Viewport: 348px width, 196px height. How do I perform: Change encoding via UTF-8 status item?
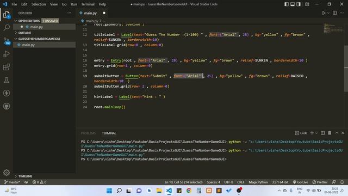[x=228, y=182]
